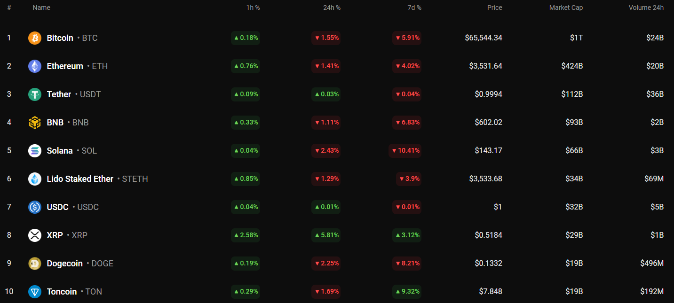674x303 pixels.
Task: Click the Bitcoin coin logo icon
Action: click(35, 38)
